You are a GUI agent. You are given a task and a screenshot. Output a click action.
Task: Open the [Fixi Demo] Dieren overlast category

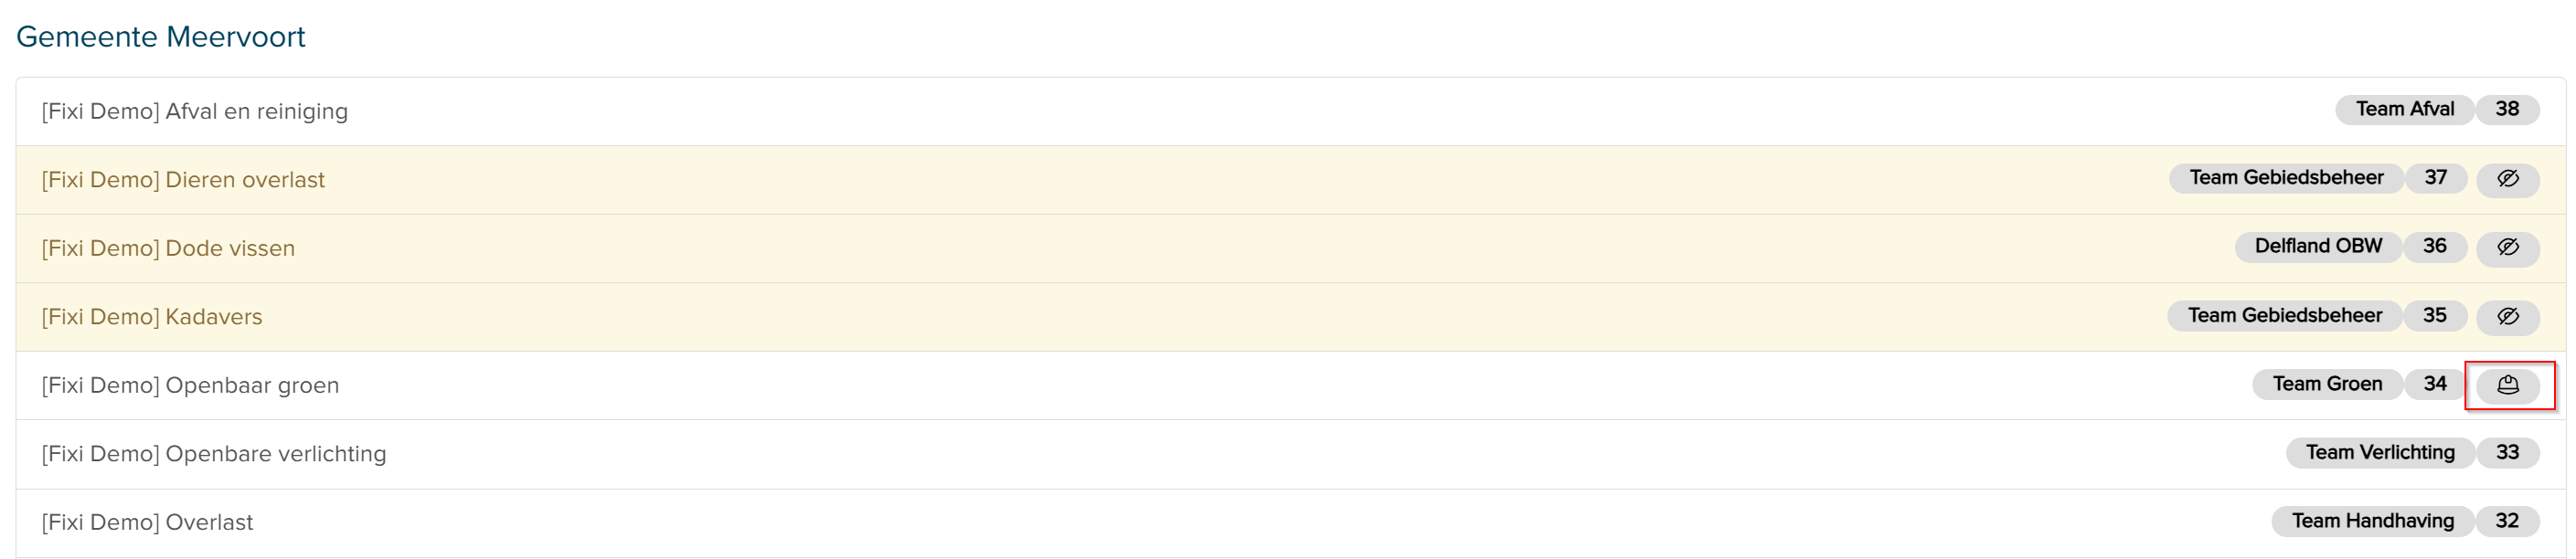tap(183, 180)
